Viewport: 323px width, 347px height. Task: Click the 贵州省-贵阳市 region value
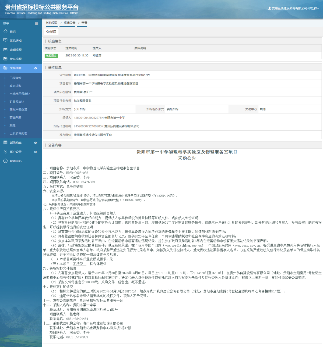tap(83, 92)
